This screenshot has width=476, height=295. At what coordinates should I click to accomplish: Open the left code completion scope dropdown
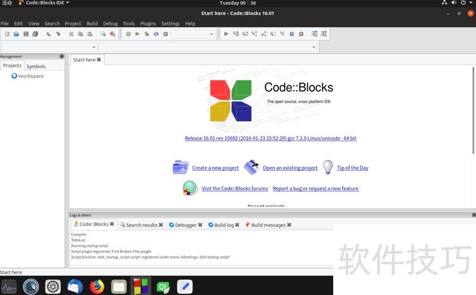click(50, 47)
